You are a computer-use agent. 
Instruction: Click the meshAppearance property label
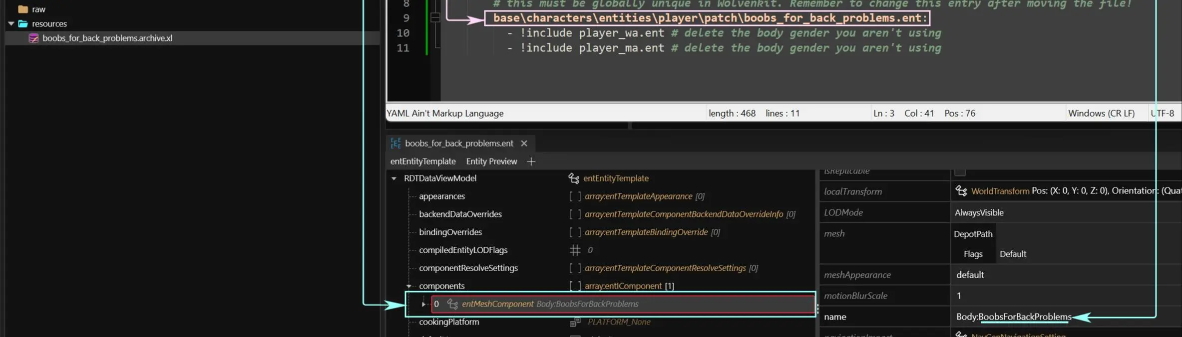pos(857,275)
